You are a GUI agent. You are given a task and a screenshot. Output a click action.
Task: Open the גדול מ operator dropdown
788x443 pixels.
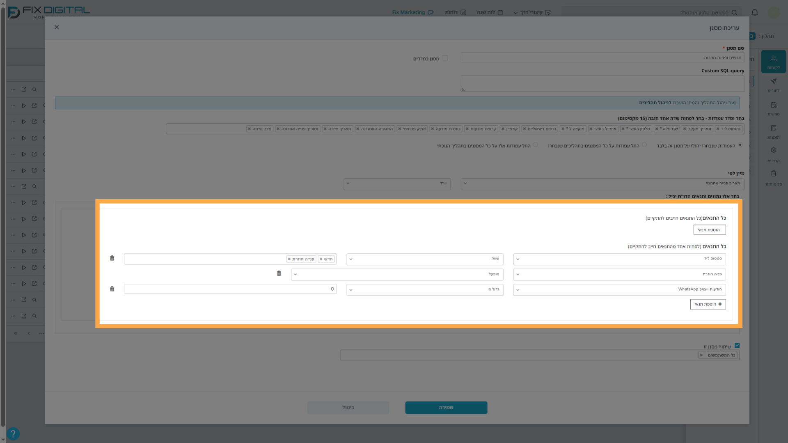pyautogui.click(x=425, y=290)
